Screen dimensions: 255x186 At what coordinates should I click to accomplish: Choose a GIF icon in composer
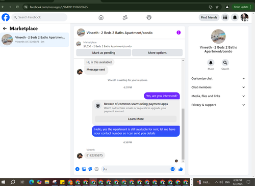[96, 169]
